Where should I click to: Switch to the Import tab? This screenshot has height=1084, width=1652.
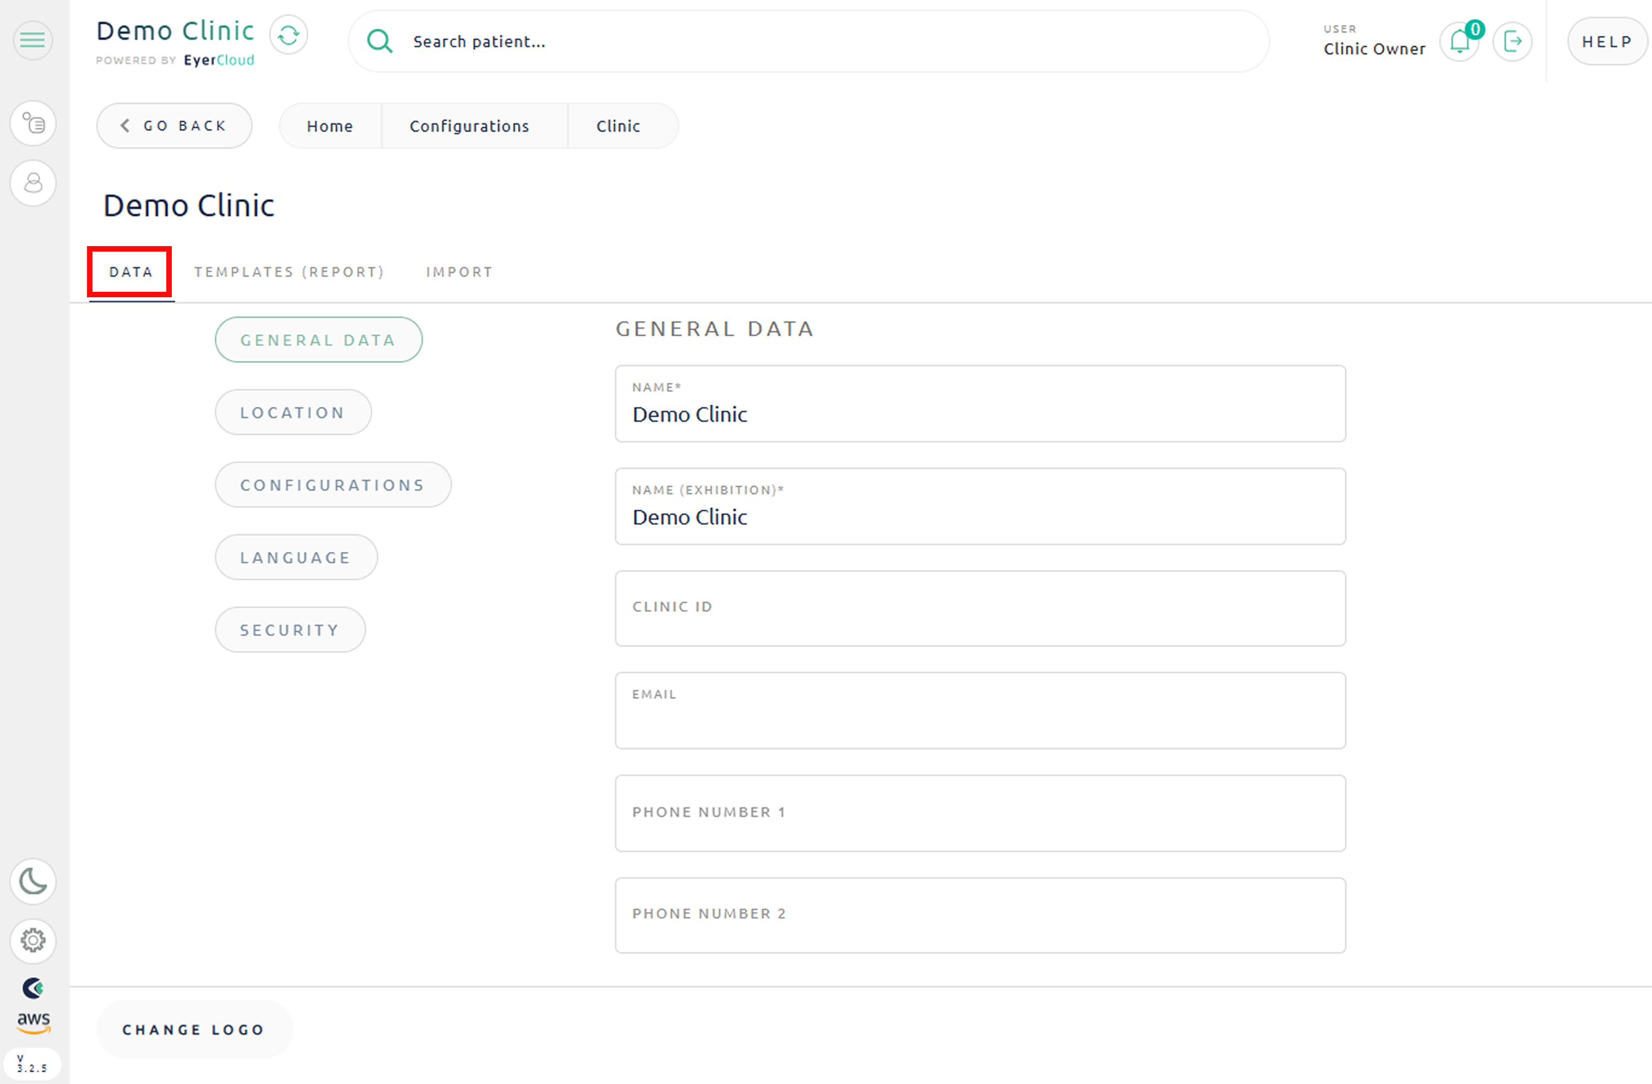[459, 272]
